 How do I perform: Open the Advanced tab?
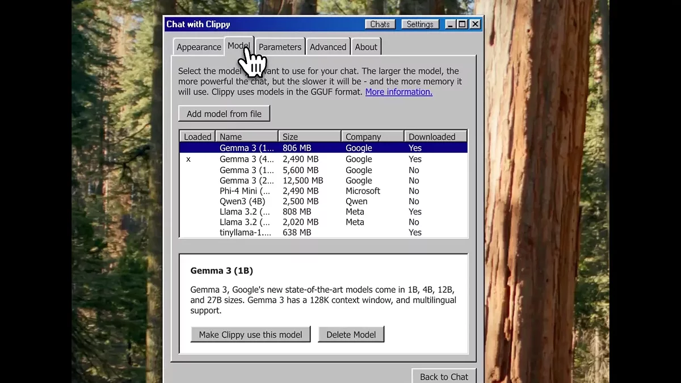tap(328, 47)
